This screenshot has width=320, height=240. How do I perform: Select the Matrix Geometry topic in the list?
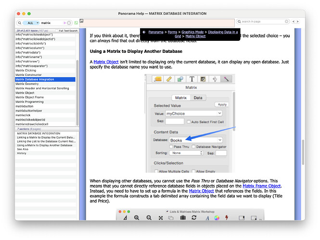tap(27, 84)
